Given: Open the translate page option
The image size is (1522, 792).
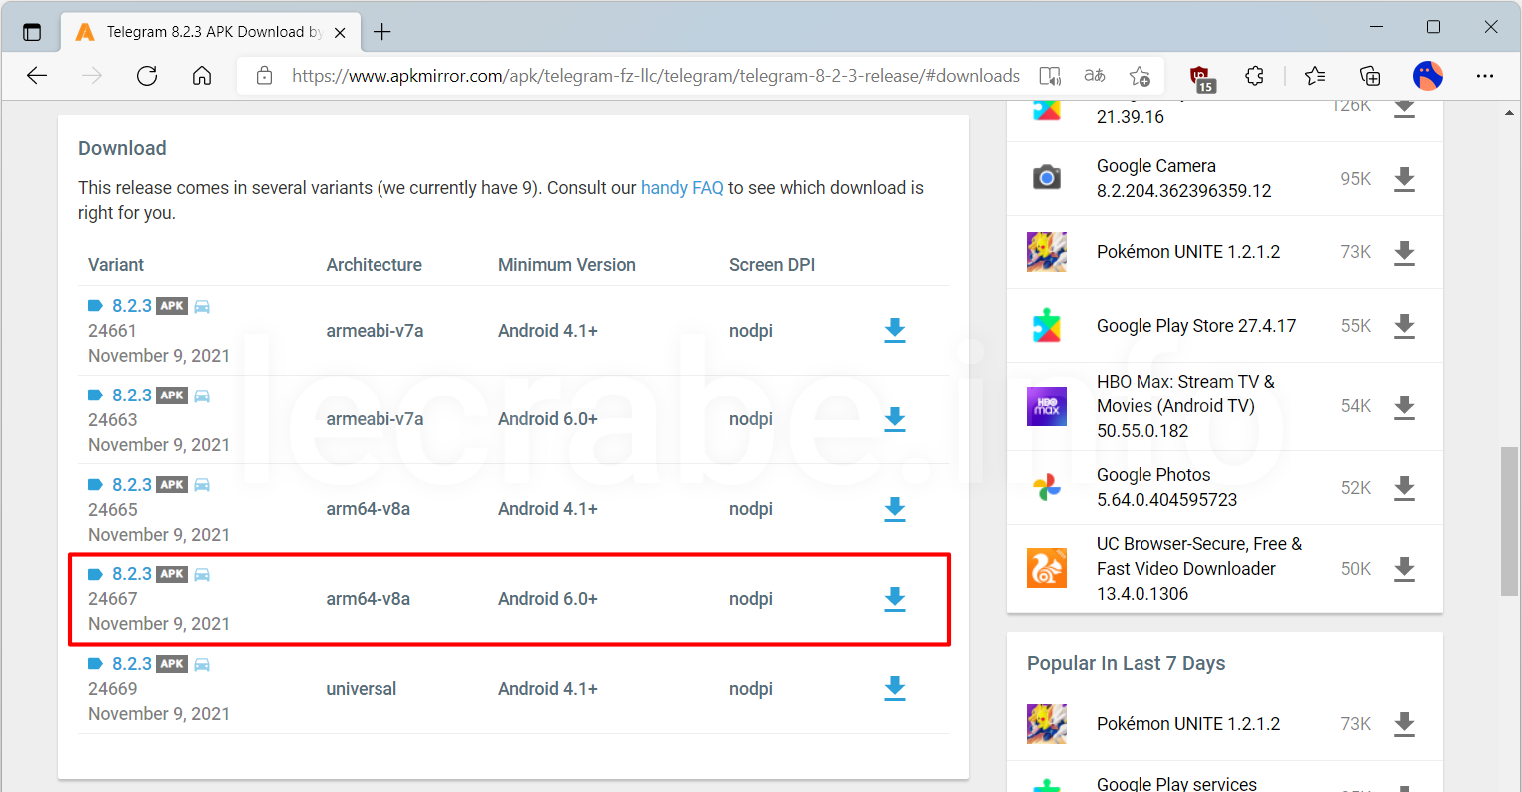Looking at the screenshot, I should [1095, 76].
